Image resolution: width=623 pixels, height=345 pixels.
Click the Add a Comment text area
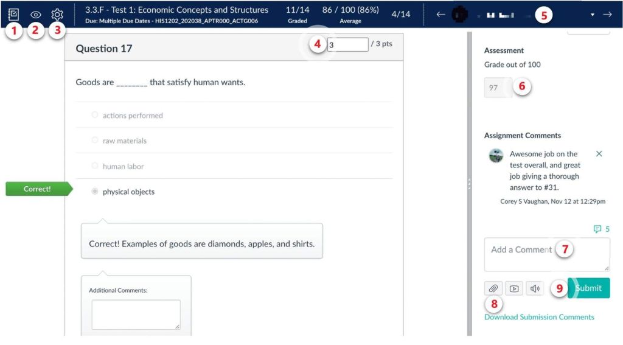coord(547,254)
